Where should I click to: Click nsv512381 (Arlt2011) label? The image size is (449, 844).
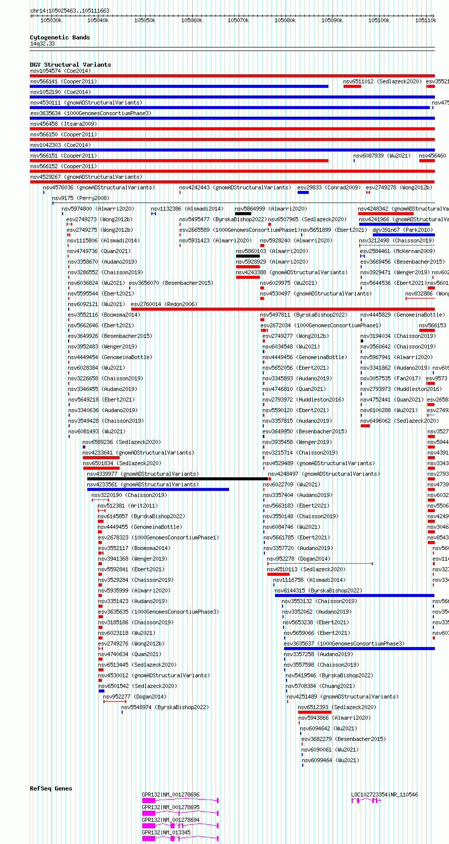[x=128, y=506]
